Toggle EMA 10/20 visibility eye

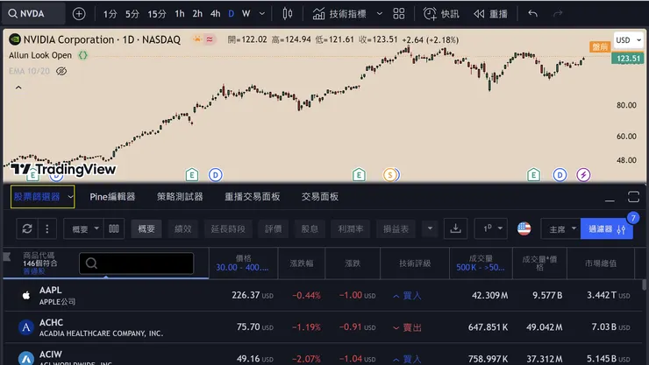click(x=61, y=71)
